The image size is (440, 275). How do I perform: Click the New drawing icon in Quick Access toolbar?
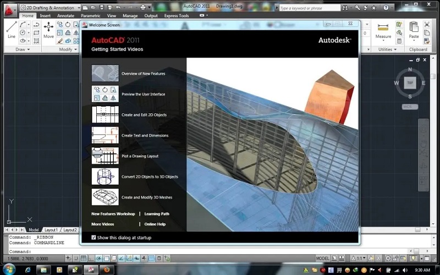[86, 8]
